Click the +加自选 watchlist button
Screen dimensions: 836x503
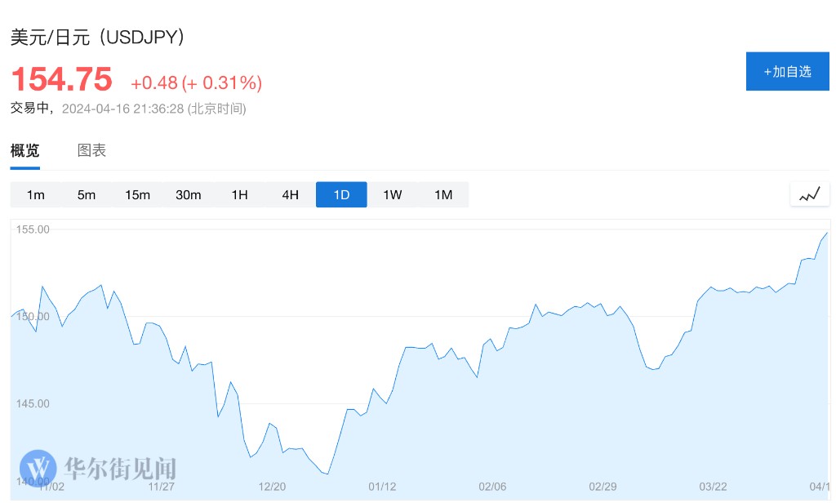tap(787, 71)
